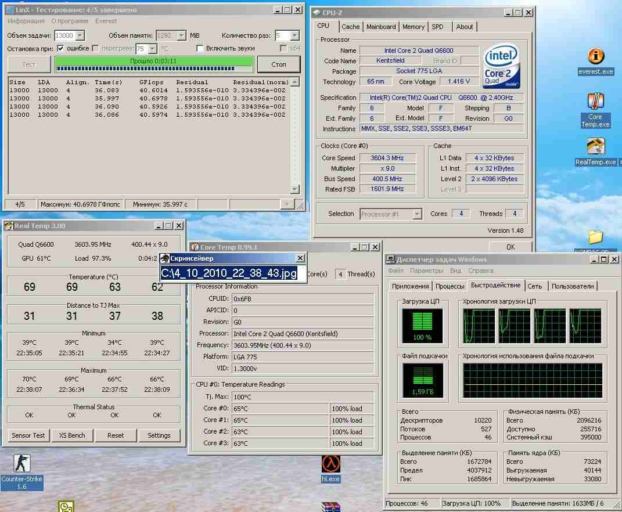Click XS Bench button in Real Temp
The image size is (622, 512).
pos(72,435)
